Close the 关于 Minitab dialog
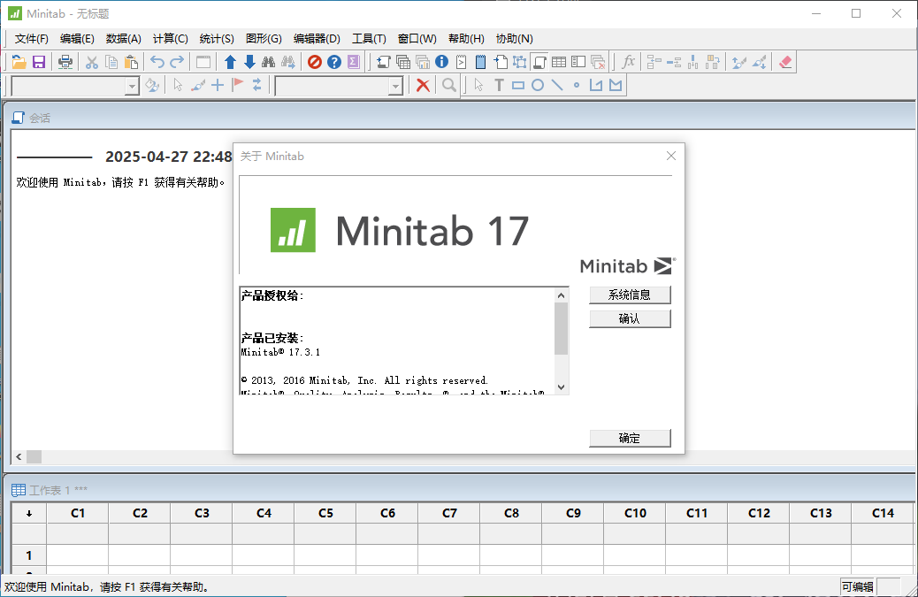Screen dimensions: 918x597 (x=671, y=156)
